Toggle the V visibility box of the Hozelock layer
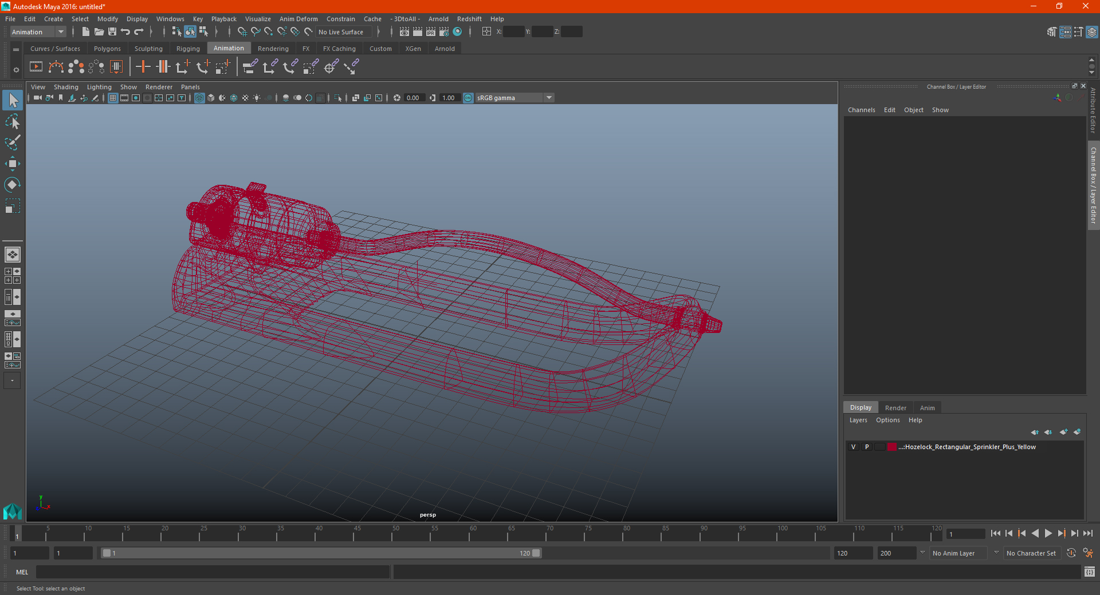The width and height of the screenshot is (1100, 595). click(x=853, y=447)
